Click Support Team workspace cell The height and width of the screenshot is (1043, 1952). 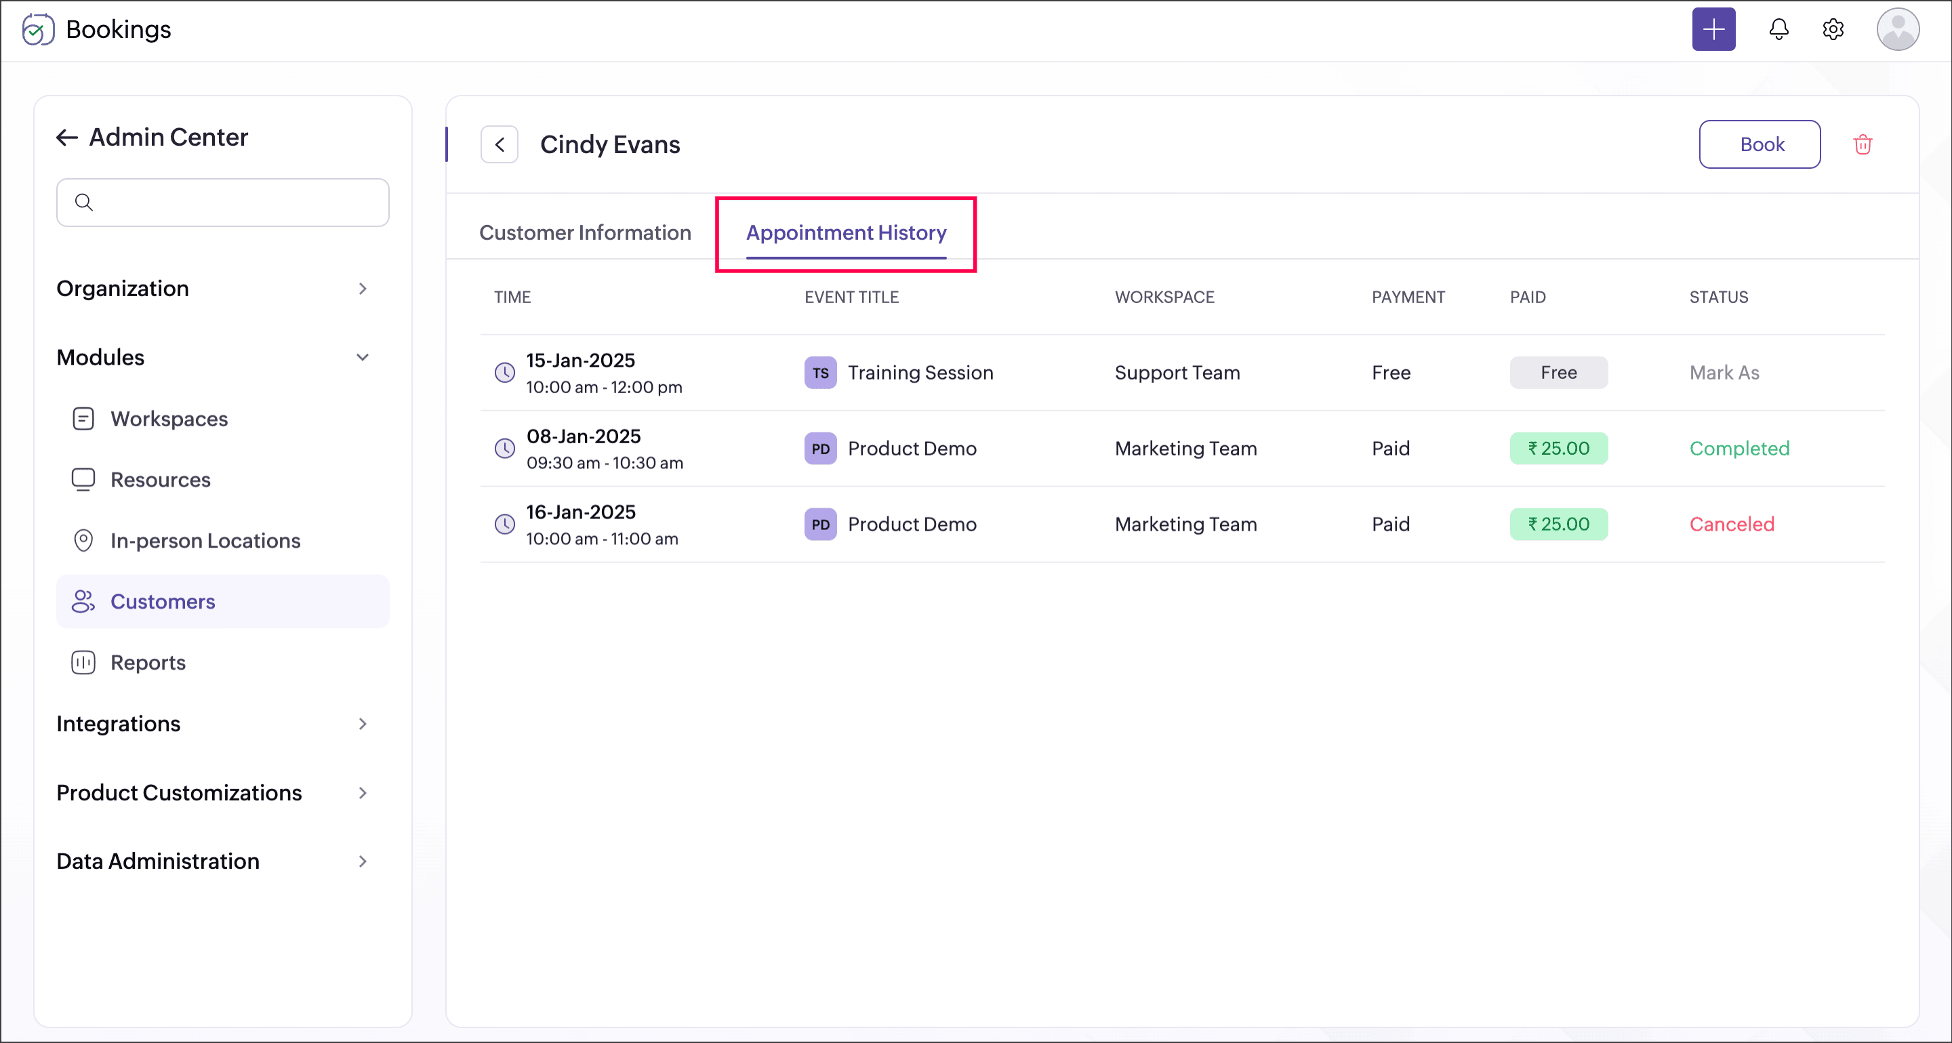coord(1177,373)
